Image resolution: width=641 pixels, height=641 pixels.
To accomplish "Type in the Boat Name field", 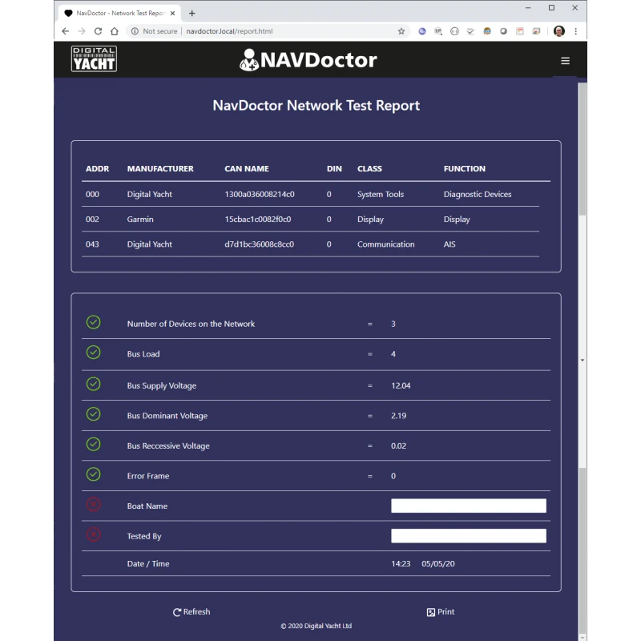I will [468, 506].
